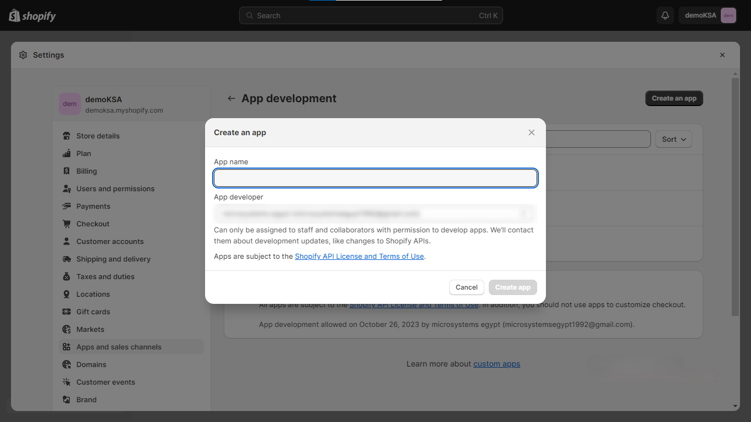
Task: Click the back arrow beside App development
Action: pyautogui.click(x=231, y=98)
